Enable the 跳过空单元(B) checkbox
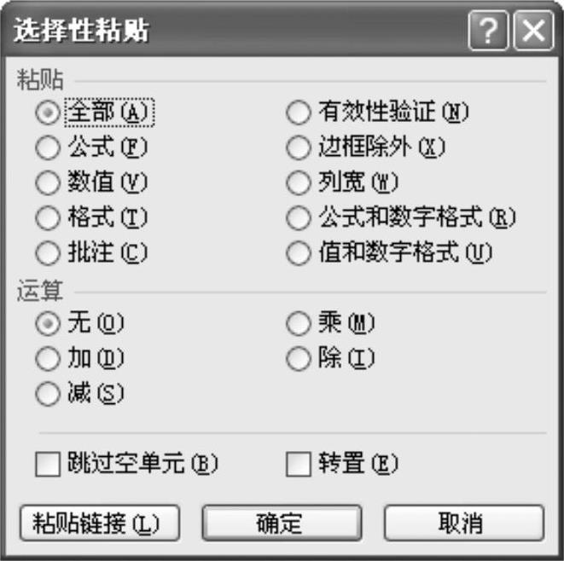The height and width of the screenshot is (561, 564). click(x=48, y=464)
